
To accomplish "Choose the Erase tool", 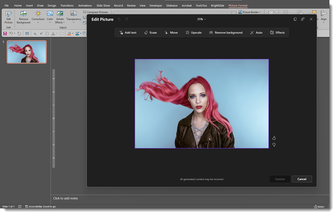I will pyautogui.click(x=150, y=32).
